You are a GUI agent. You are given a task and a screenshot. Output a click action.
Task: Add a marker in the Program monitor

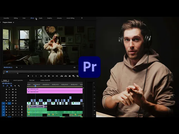point(28,76)
